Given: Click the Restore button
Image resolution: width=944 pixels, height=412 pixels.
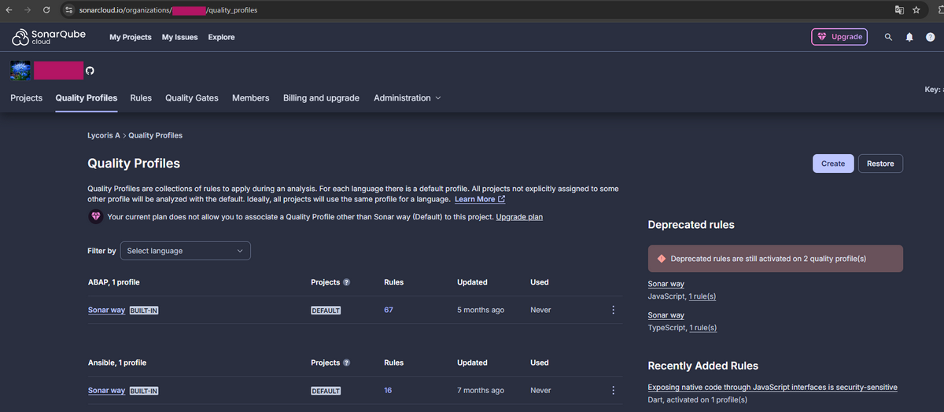Looking at the screenshot, I should [880, 164].
